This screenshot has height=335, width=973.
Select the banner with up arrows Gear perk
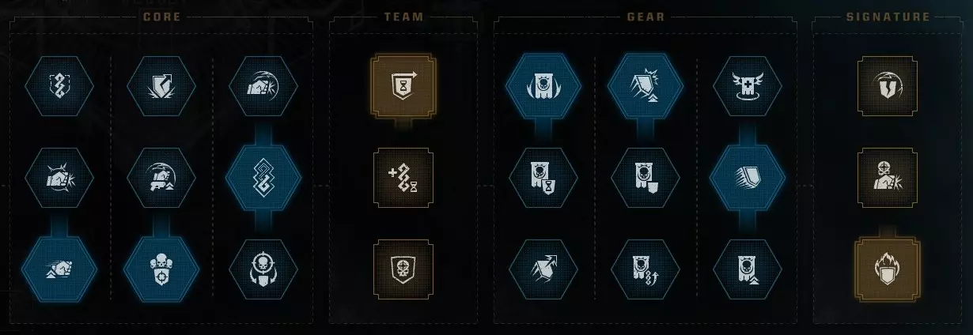(646, 269)
